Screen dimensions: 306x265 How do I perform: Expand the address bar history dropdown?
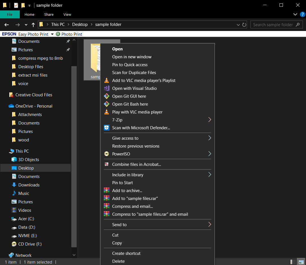point(238,25)
